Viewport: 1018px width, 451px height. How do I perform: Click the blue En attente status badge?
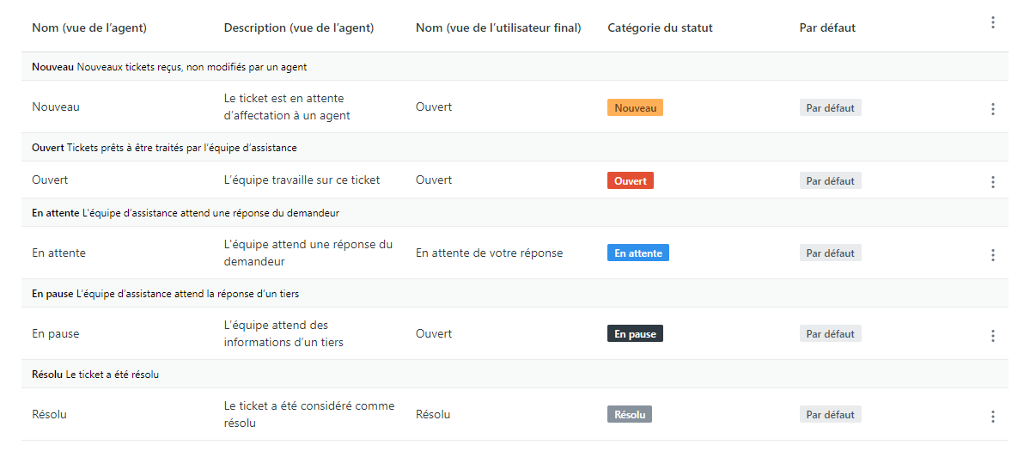[x=638, y=253]
